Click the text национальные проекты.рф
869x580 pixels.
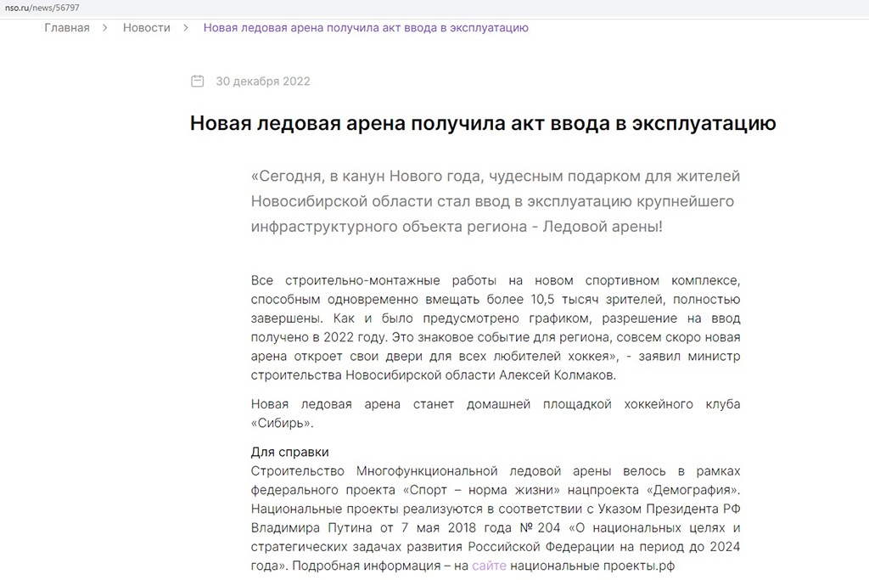(593, 565)
